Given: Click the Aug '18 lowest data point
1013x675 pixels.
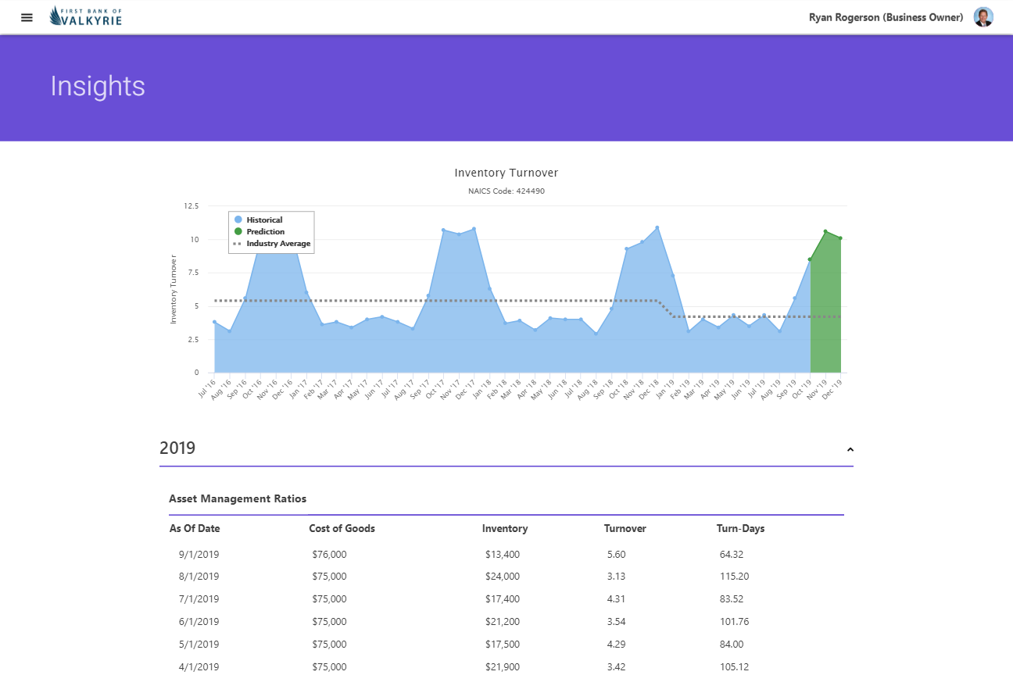Looking at the screenshot, I should point(596,334).
